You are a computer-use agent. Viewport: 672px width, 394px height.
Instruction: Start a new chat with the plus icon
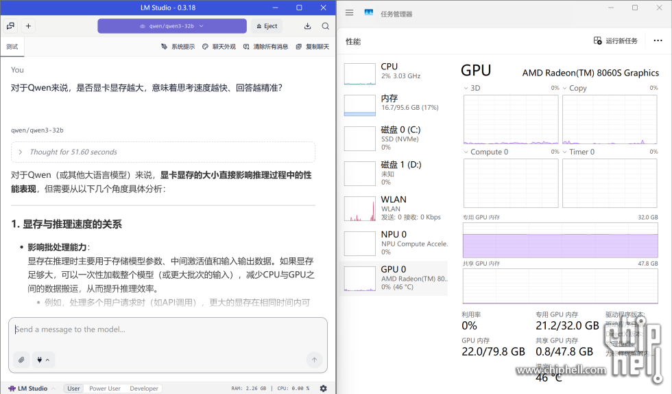[x=28, y=26]
